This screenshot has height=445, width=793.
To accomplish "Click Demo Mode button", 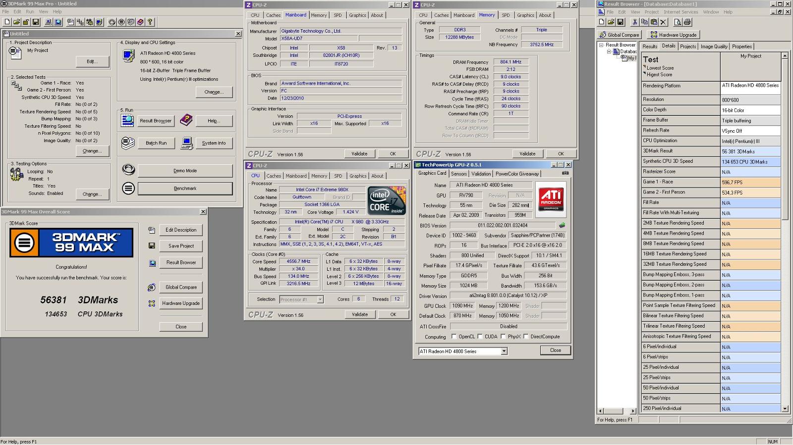I will coord(185,171).
